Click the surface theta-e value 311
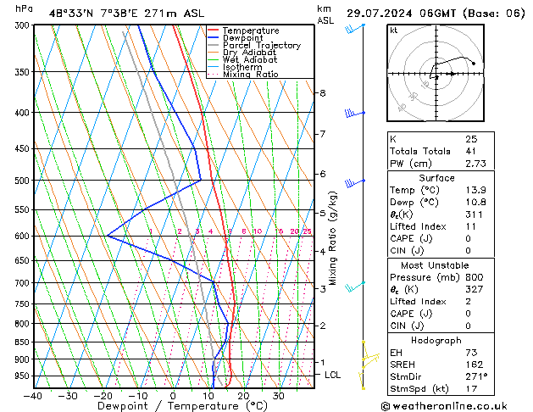533x412 pixels. pyautogui.click(x=474, y=214)
